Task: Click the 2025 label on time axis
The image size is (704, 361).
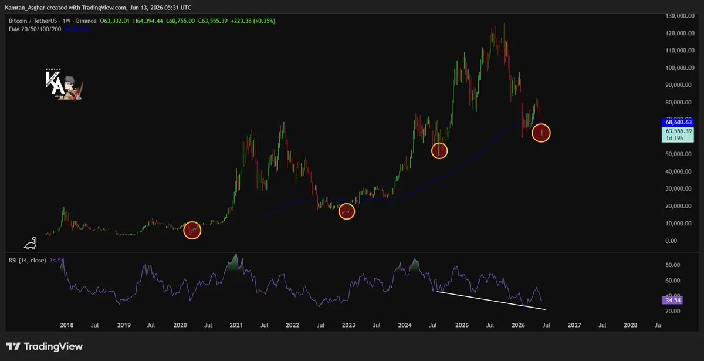Action: coord(462,325)
